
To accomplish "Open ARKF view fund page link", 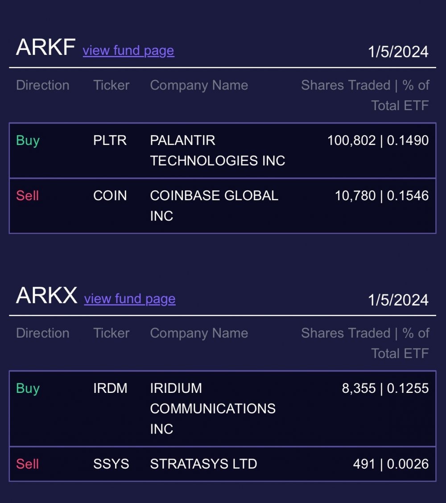I will (128, 51).
